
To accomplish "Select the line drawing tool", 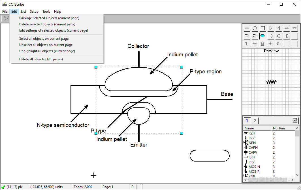I will point(247,28).
